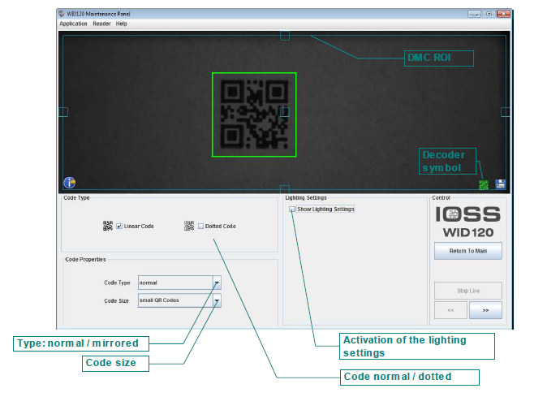Click the Linear Code label text
Screen dimensions: 560x397
pos(139,227)
